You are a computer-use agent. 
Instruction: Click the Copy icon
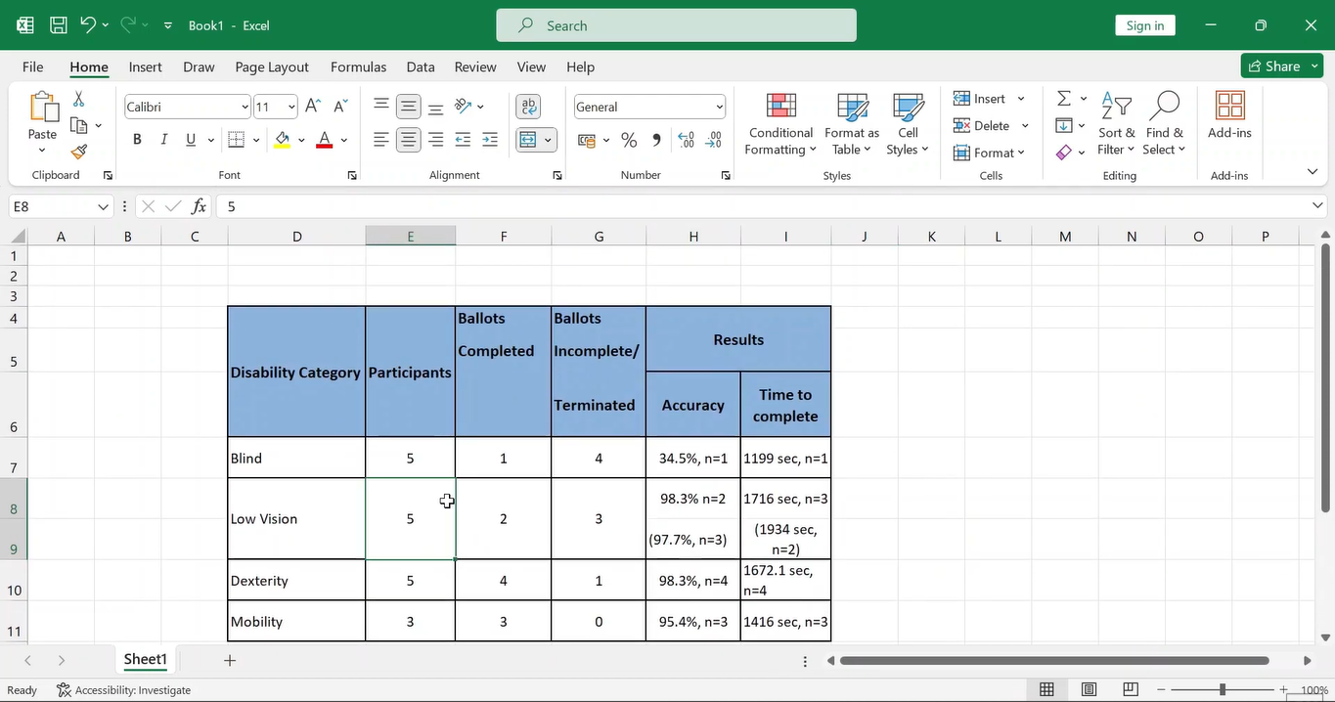pyautogui.click(x=79, y=125)
